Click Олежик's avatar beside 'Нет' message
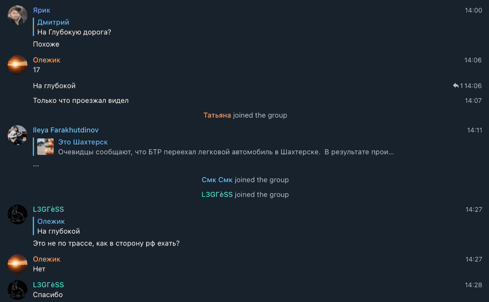The height and width of the screenshot is (302, 489). point(17,264)
